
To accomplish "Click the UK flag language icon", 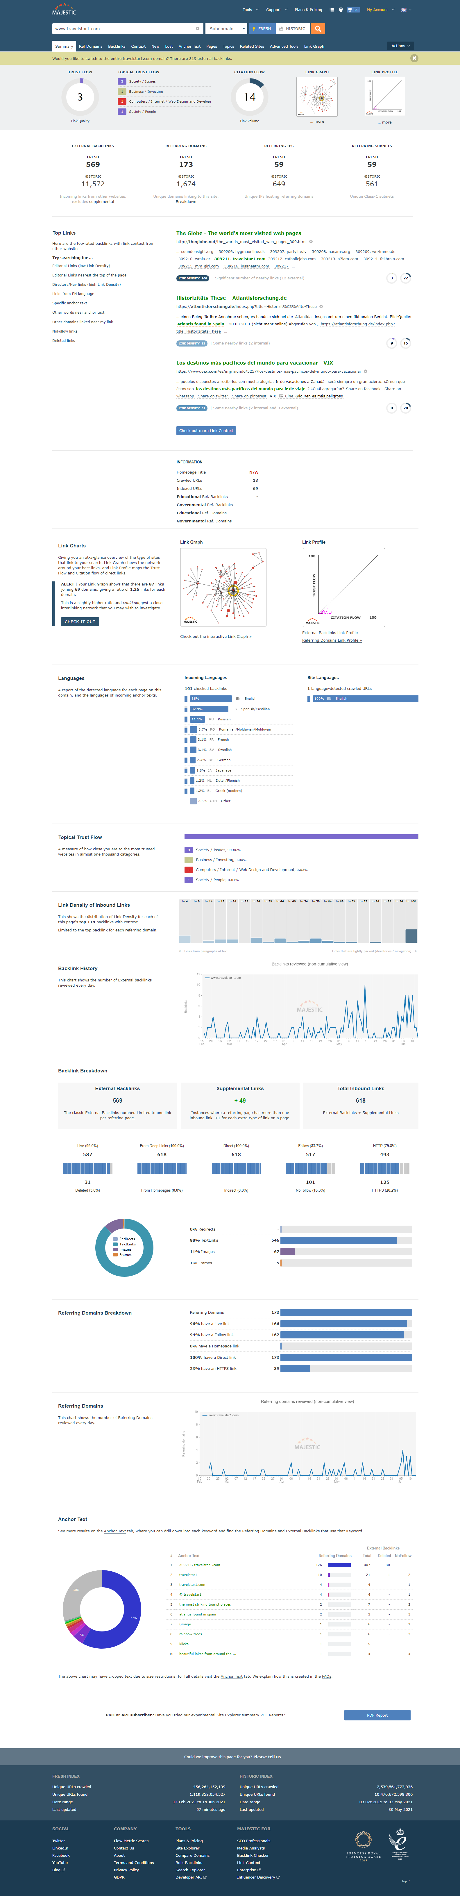I will tap(404, 10).
